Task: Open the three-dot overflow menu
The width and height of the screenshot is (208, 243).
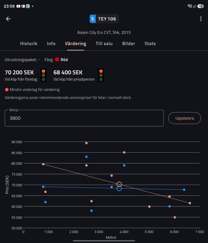Action: tap(201, 19)
